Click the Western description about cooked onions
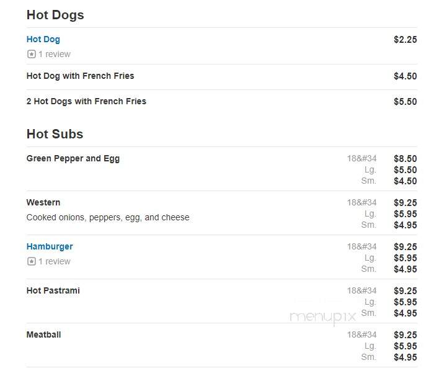 click(x=108, y=218)
